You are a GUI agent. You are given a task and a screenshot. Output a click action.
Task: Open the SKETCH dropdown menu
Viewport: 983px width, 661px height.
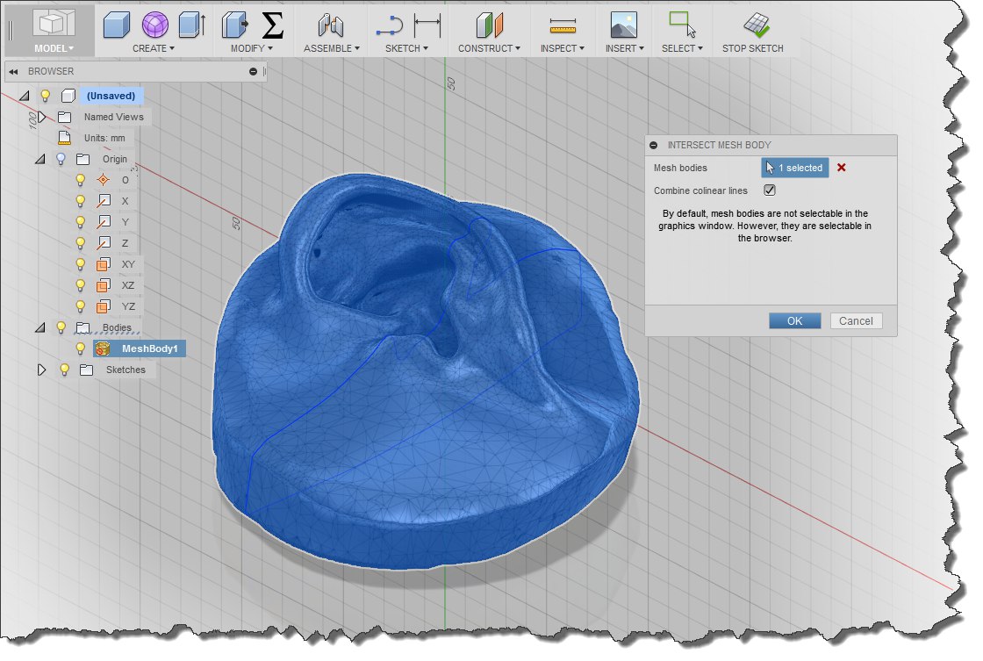[406, 48]
